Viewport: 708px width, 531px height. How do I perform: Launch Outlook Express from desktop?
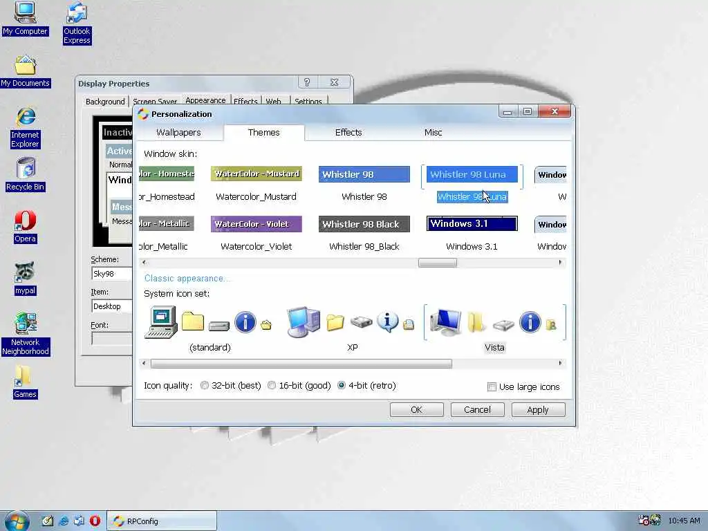pos(77,23)
